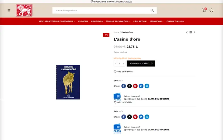Share on Facebook in upper share row
Screen dimensions: 223x140
[x=124, y=86]
